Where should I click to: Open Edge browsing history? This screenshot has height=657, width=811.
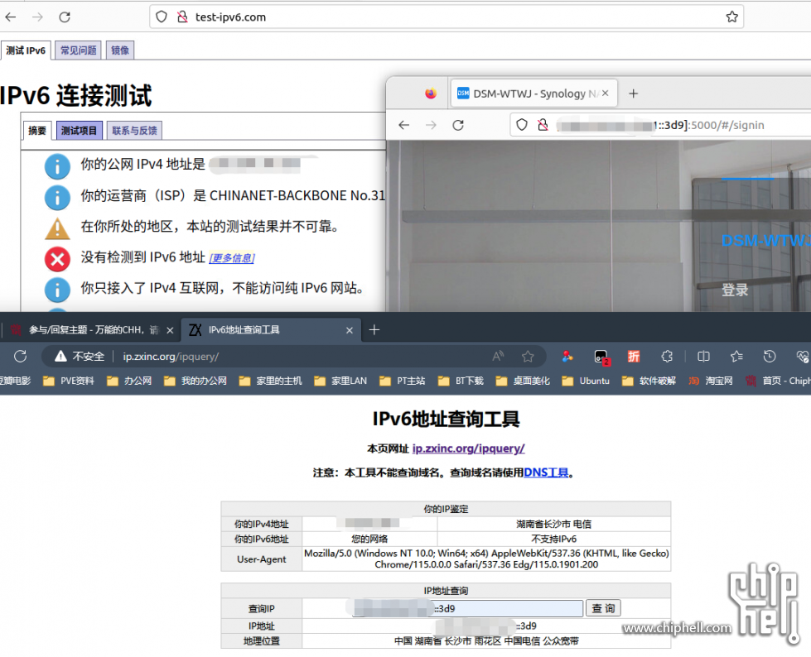[x=770, y=357]
